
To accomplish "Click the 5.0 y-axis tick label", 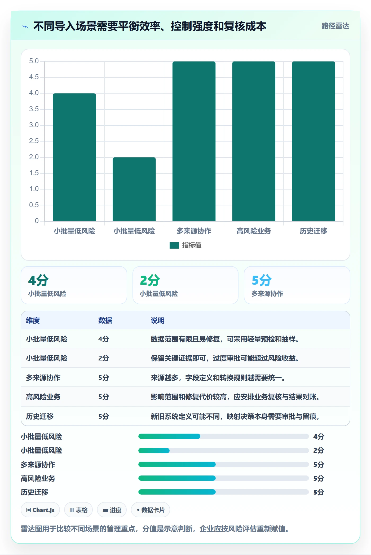I will [34, 61].
